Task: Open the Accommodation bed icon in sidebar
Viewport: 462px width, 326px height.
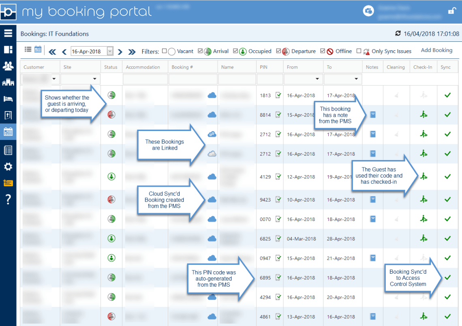Action: pyautogui.click(x=8, y=99)
